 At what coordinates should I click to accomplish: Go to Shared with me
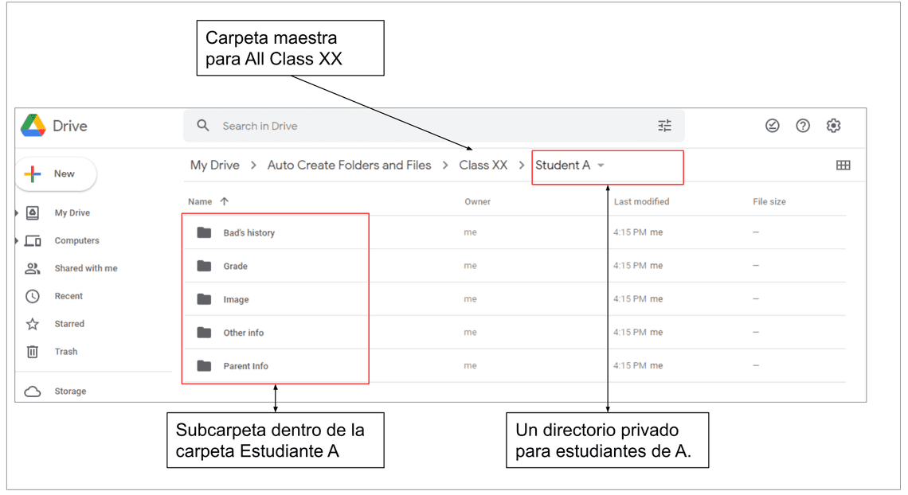pyautogui.click(x=85, y=268)
